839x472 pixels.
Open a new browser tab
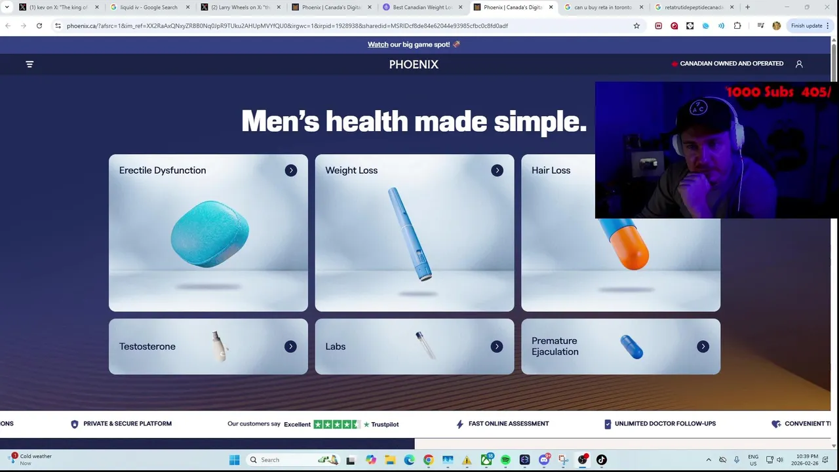[x=747, y=7]
